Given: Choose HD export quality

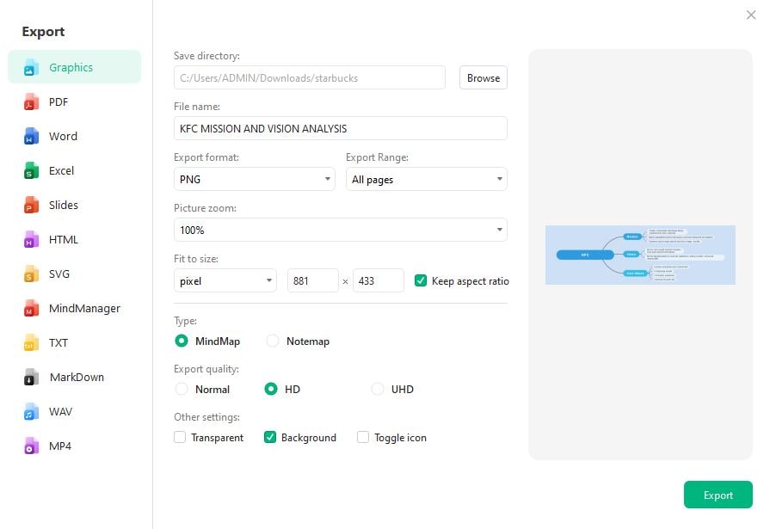Looking at the screenshot, I should coord(271,389).
